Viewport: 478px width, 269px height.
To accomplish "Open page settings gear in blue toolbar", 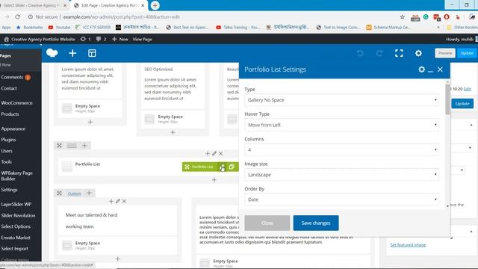I will [x=418, y=53].
